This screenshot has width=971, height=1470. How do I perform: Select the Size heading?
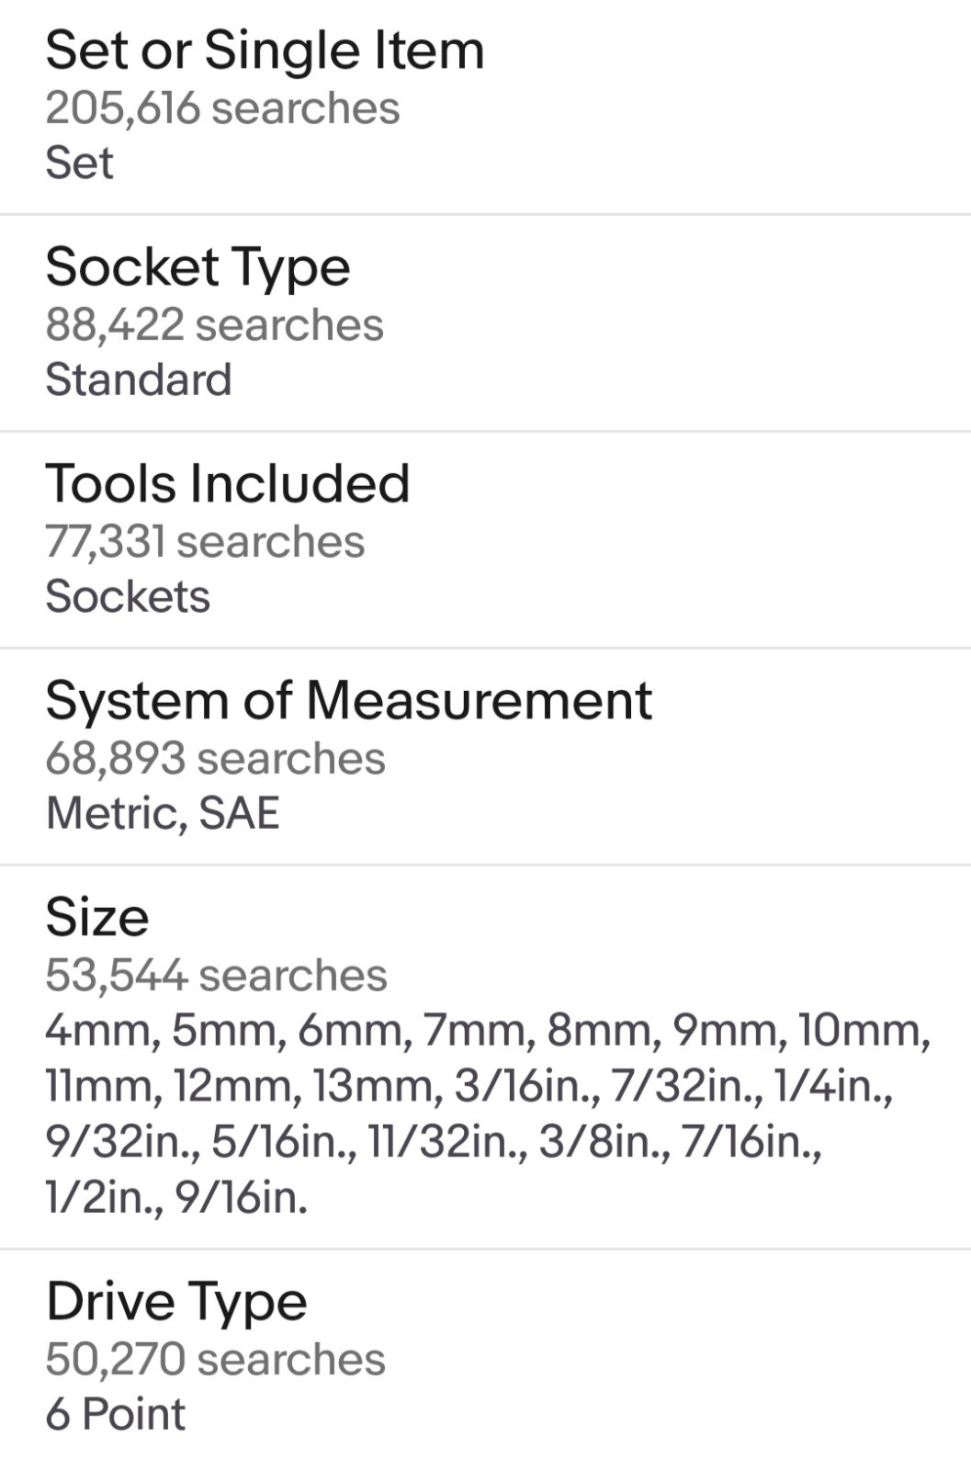click(x=97, y=917)
